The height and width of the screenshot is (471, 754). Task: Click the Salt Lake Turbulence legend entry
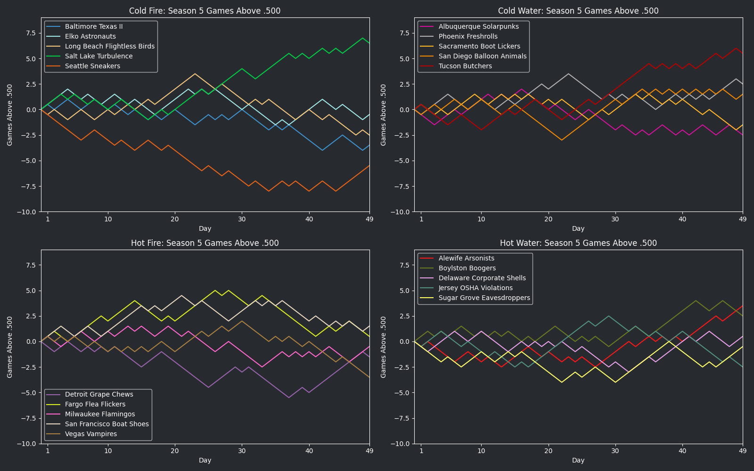pos(98,56)
